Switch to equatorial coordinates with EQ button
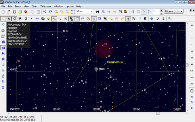The height and width of the screenshot is (122, 195). pyautogui.click(x=3, y=42)
